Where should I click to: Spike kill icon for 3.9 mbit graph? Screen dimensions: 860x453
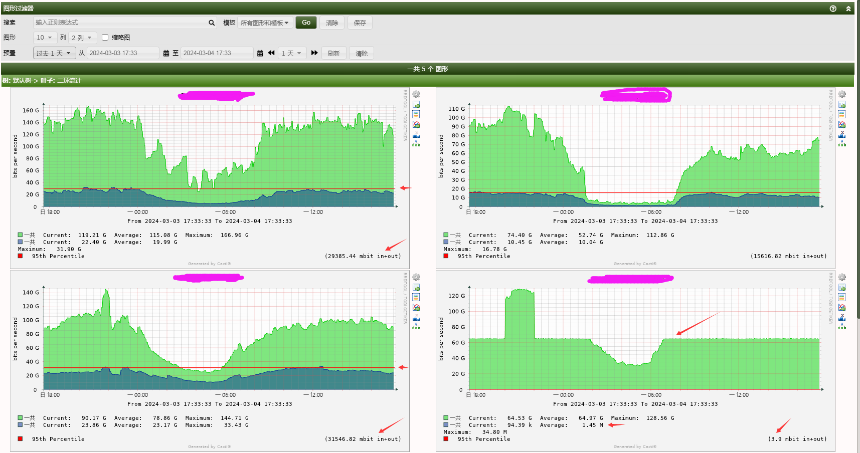[842, 317]
